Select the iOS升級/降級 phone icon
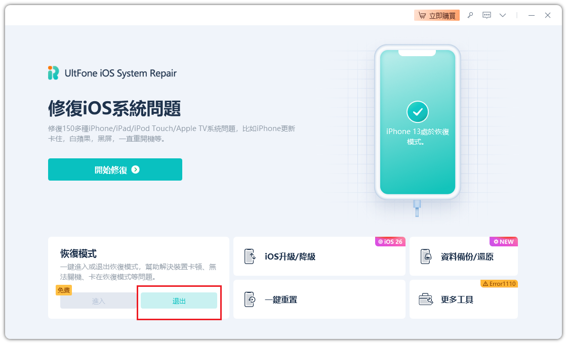Image resolution: width=567 pixels, height=344 pixels. pyautogui.click(x=250, y=256)
